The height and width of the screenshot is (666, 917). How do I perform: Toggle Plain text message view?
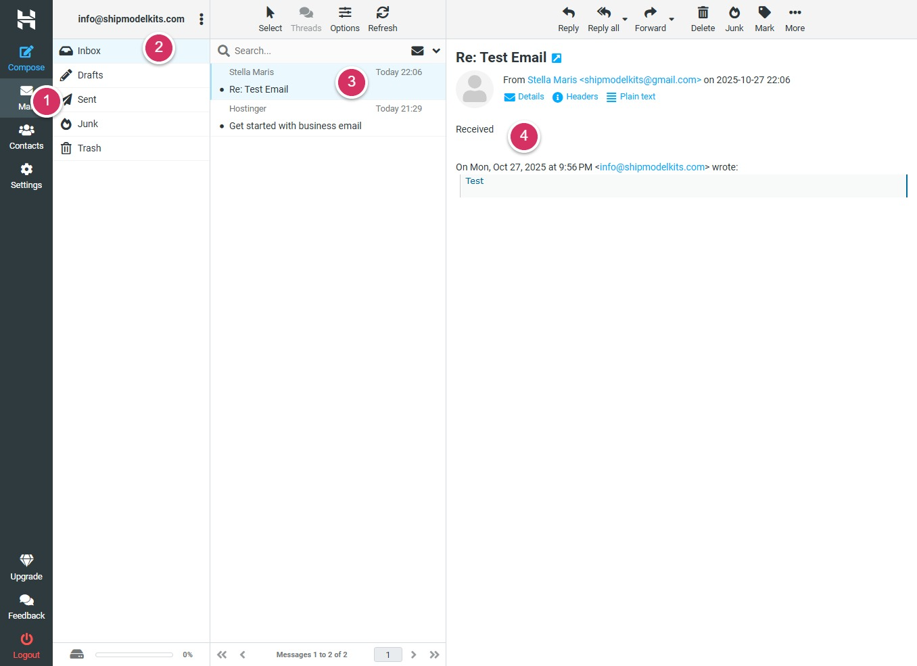631,97
